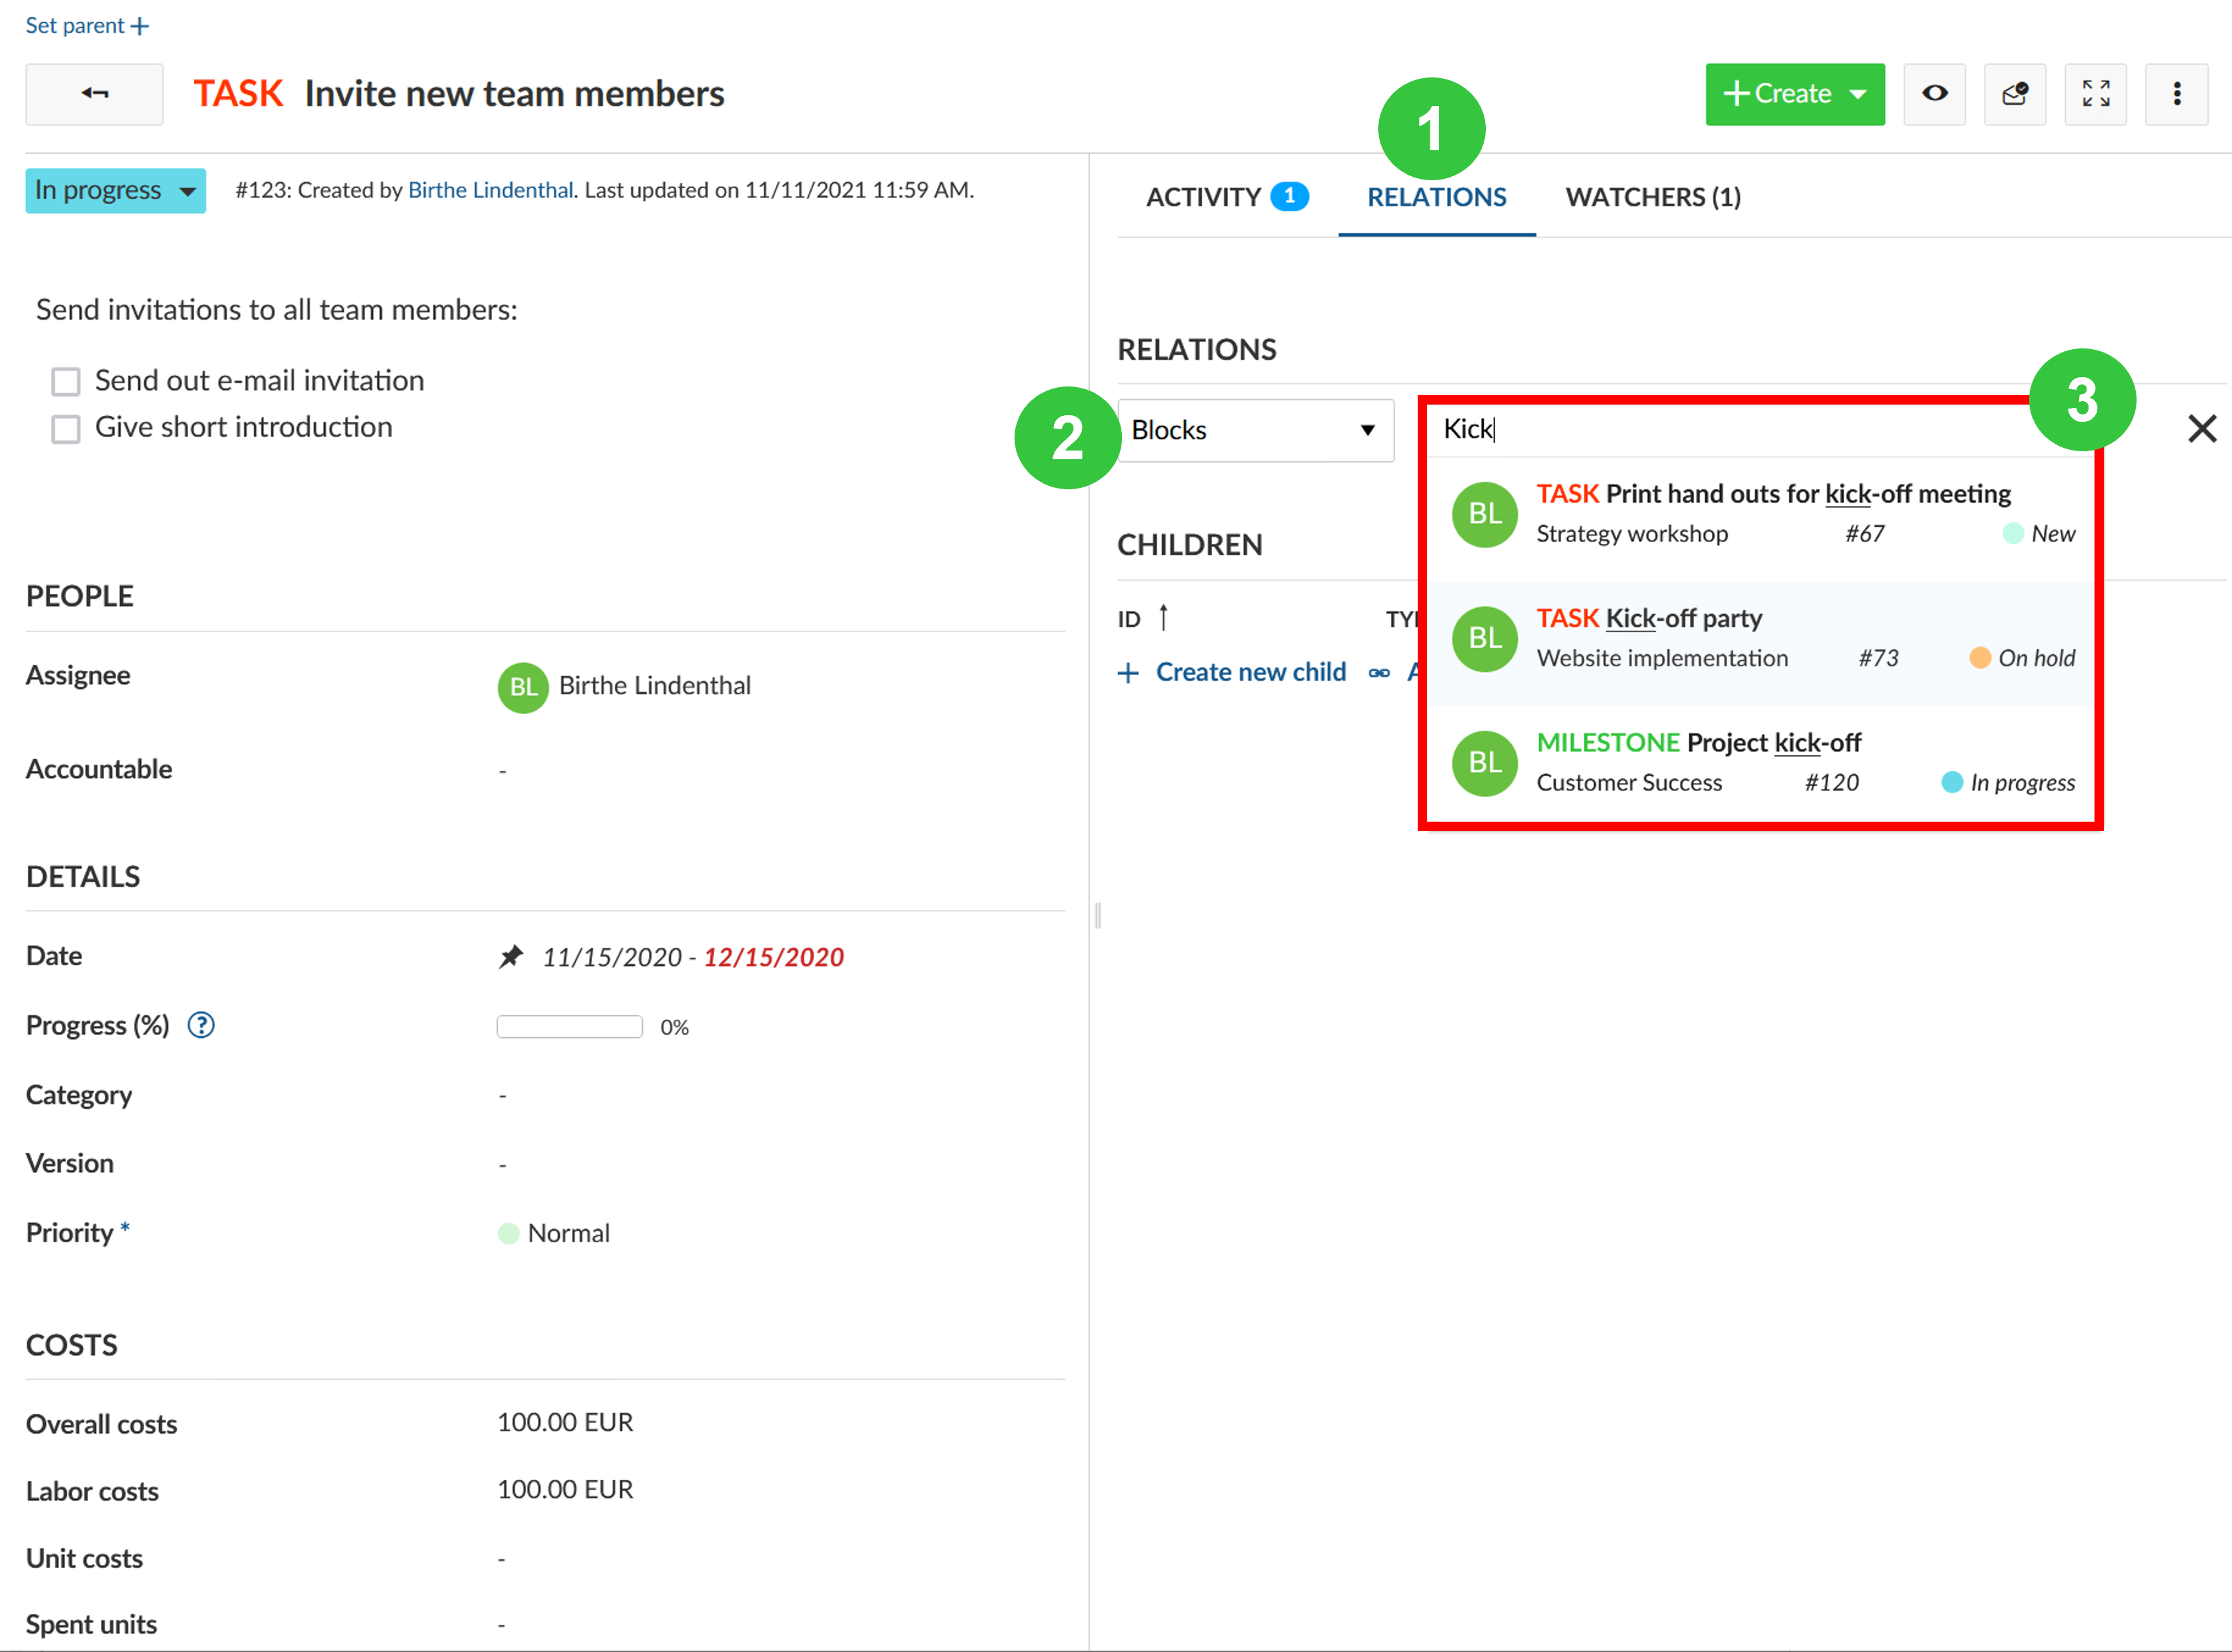Open fullscreen view with expand icon
Screen dimensions: 2232x1652
coord(2095,94)
